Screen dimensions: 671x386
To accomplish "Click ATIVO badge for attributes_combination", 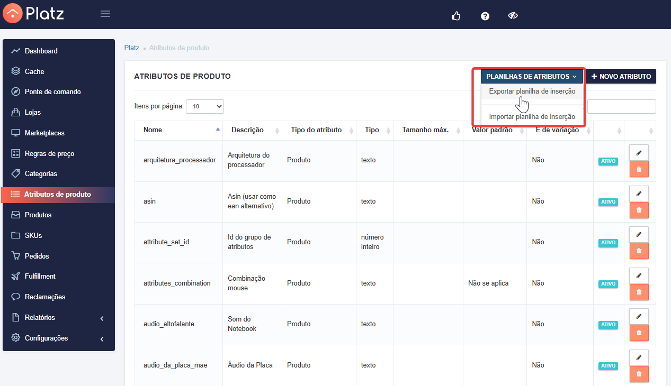I will tap(608, 284).
